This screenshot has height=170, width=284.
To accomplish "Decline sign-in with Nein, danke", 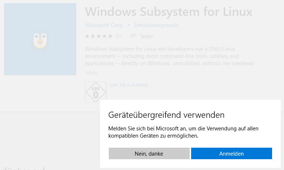I will point(149,153).
